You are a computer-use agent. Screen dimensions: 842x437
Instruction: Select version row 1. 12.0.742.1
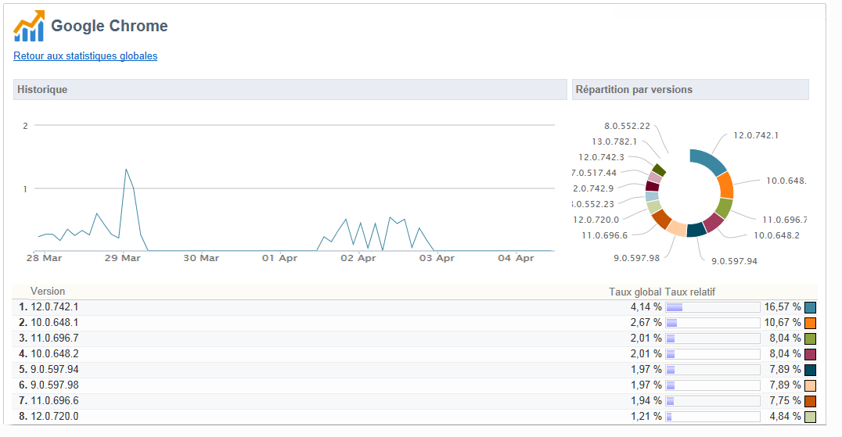415,306
